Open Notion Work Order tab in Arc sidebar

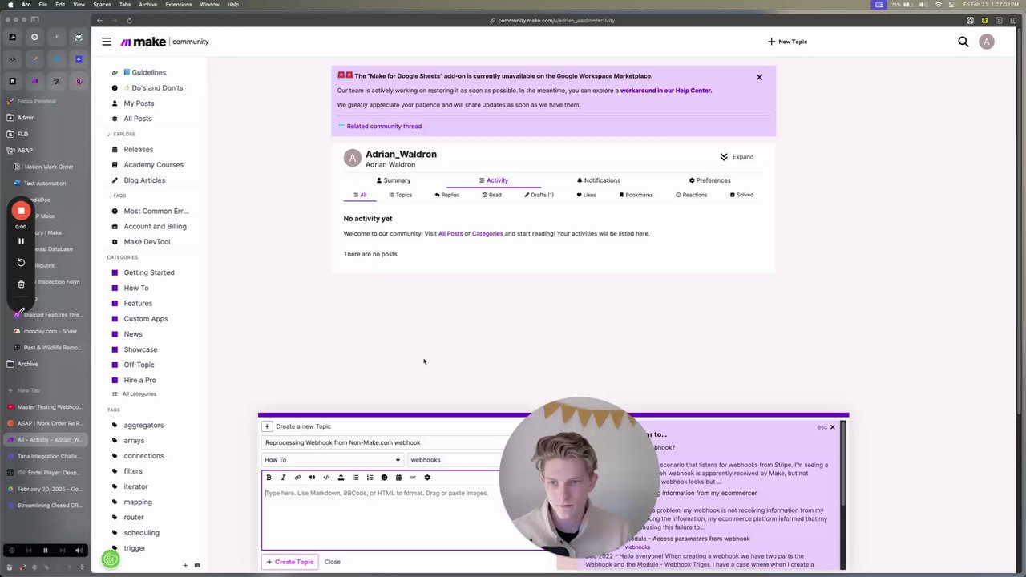click(x=48, y=167)
